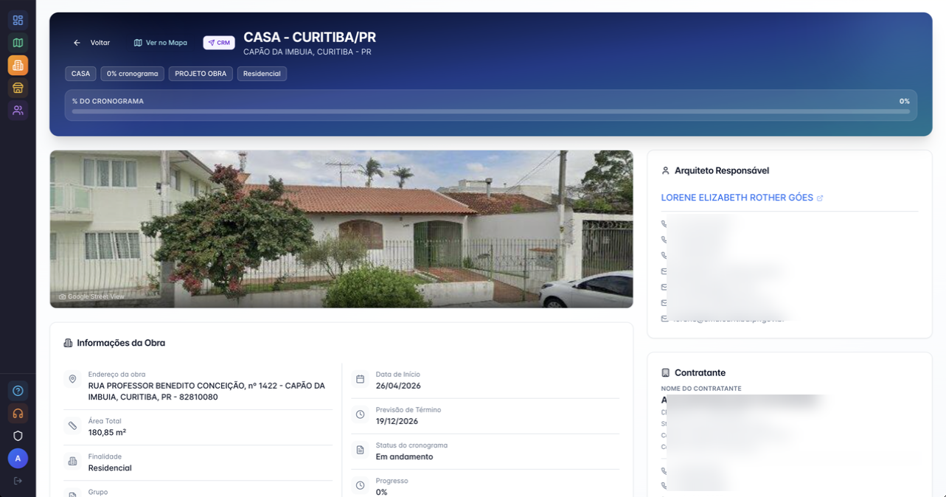This screenshot has width=946, height=497.
Task: Click the clock icon beside Previsão de Término
Action: coord(360,414)
